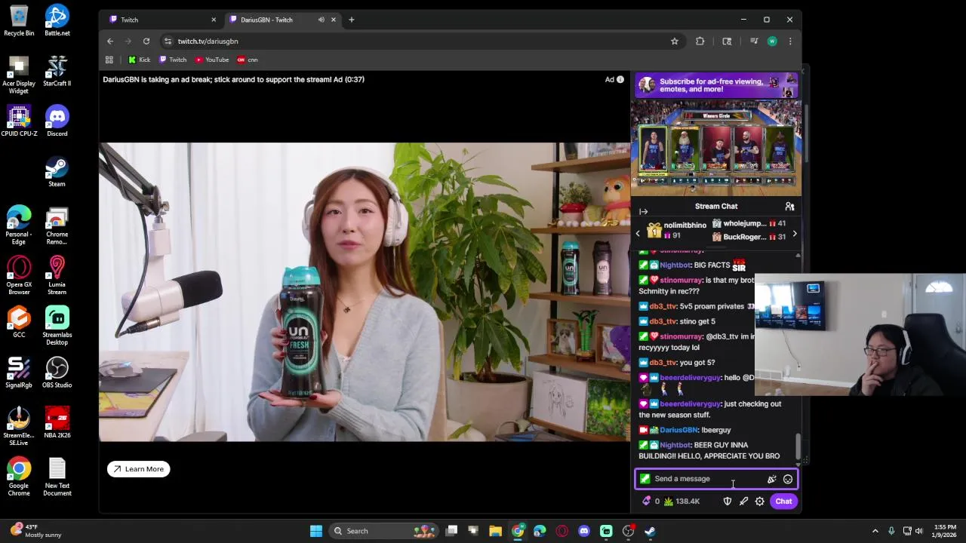Open Lumia Stream desktop icon

(x=57, y=275)
